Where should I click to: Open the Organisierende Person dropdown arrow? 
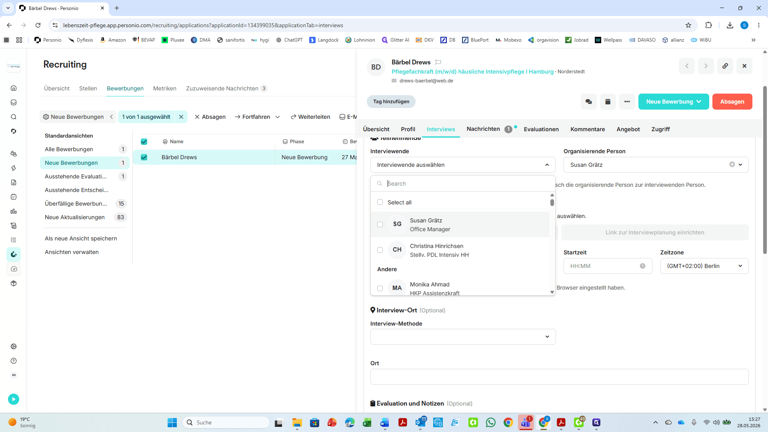pos(740,165)
